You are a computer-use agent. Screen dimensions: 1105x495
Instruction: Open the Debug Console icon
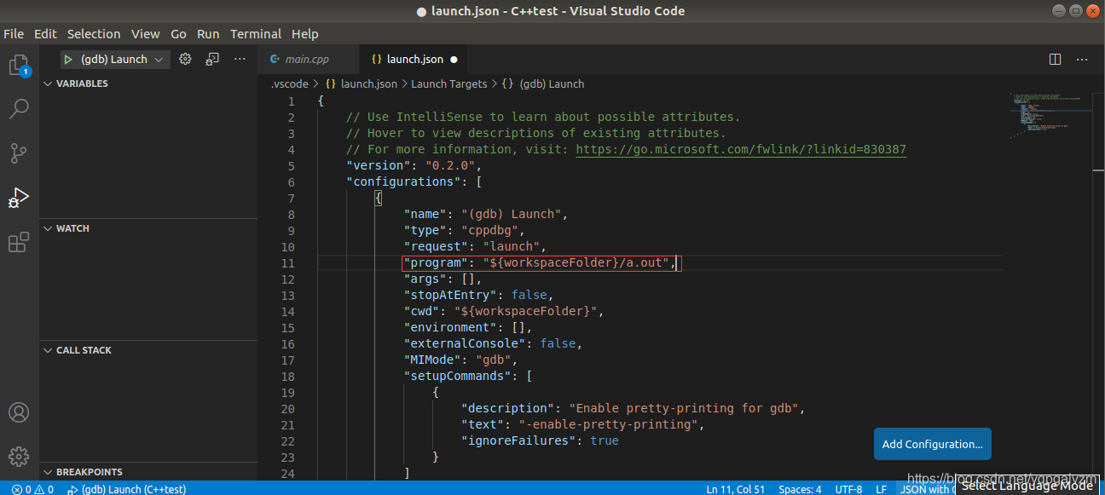212,59
